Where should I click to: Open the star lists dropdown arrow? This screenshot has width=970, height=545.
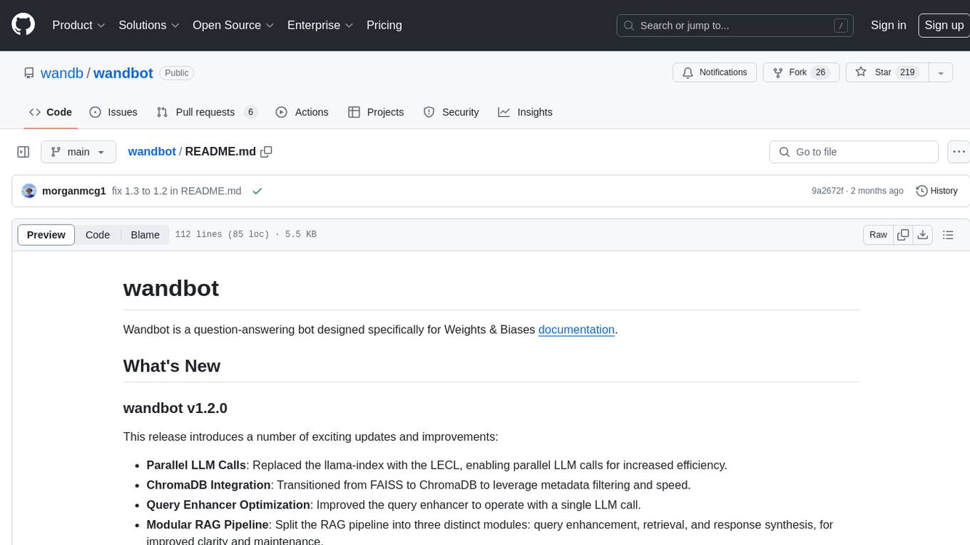click(941, 72)
